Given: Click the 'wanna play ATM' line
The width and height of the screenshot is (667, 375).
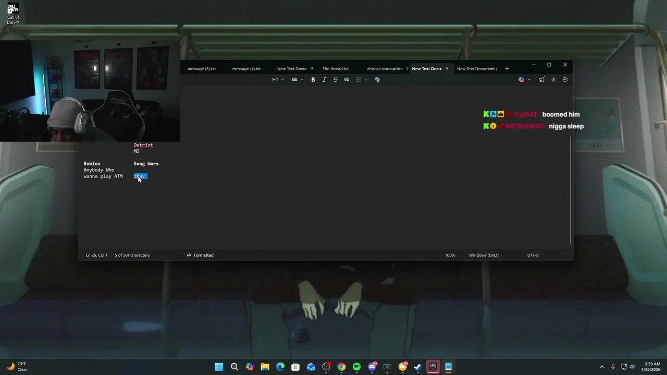Looking at the screenshot, I should point(103,176).
